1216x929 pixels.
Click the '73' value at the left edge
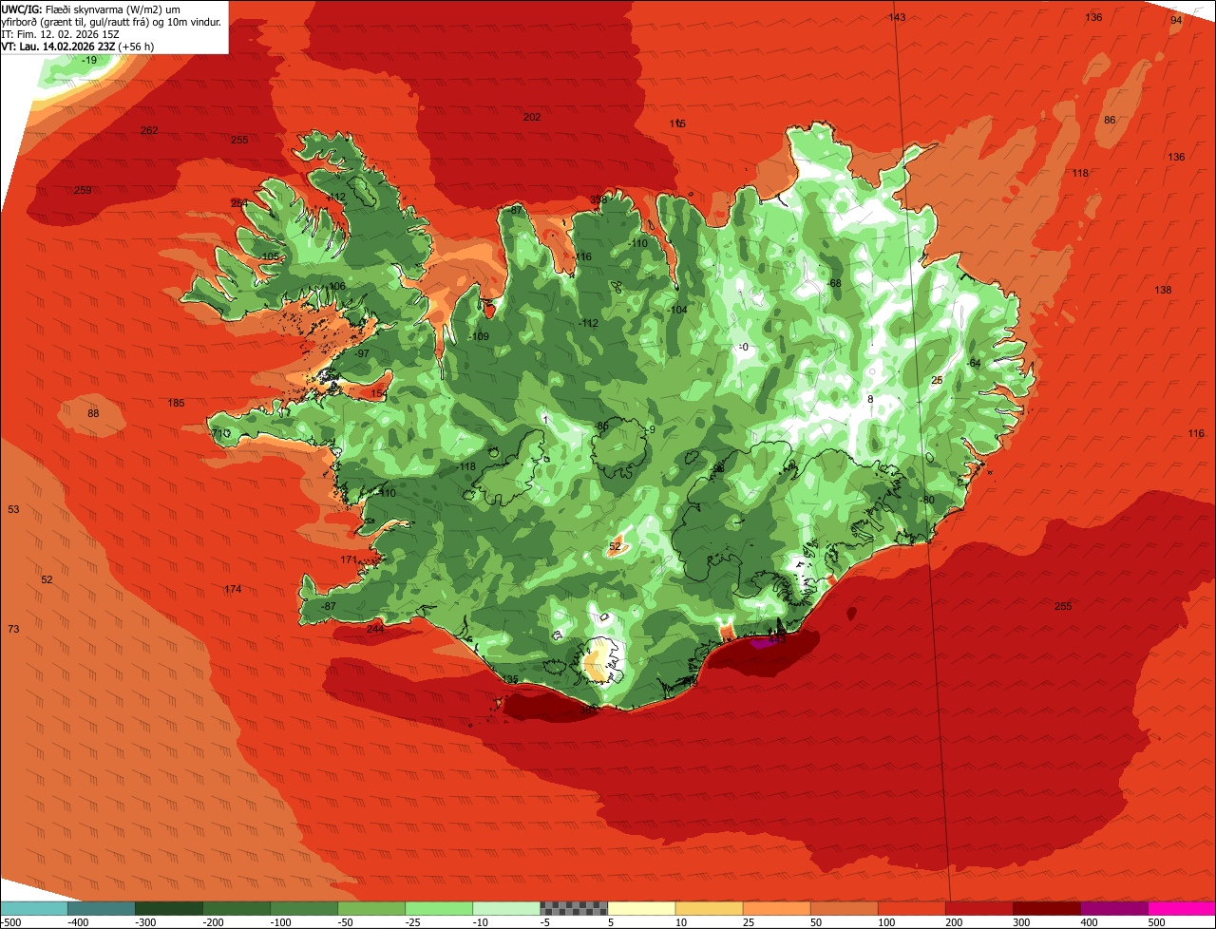[x=13, y=629]
